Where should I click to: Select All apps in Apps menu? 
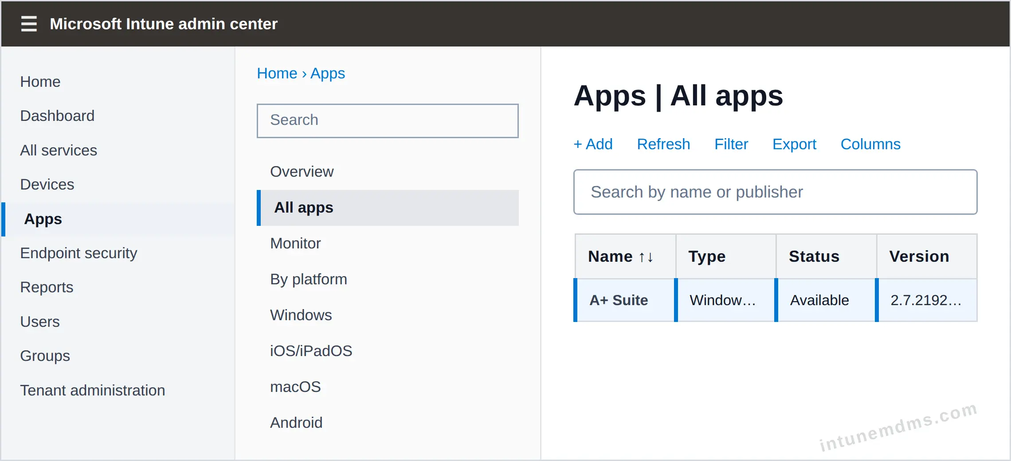pyautogui.click(x=388, y=208)
